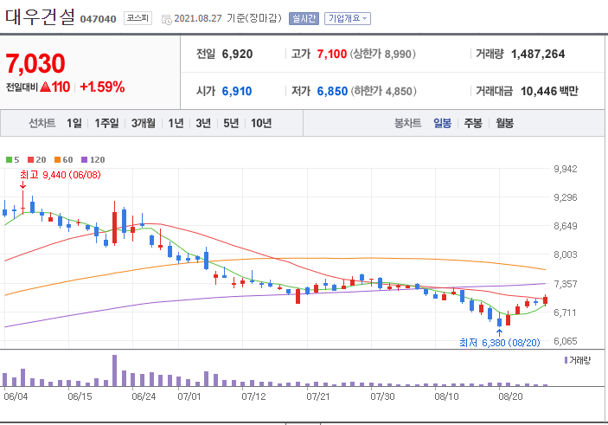608x425 pixels.
Task: Click the red up-triangle change icon
Action: point(45,87)
